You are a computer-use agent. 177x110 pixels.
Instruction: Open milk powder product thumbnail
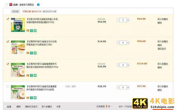point(18,25)
